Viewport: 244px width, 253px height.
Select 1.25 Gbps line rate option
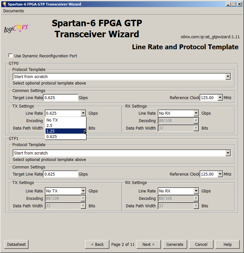66,131
